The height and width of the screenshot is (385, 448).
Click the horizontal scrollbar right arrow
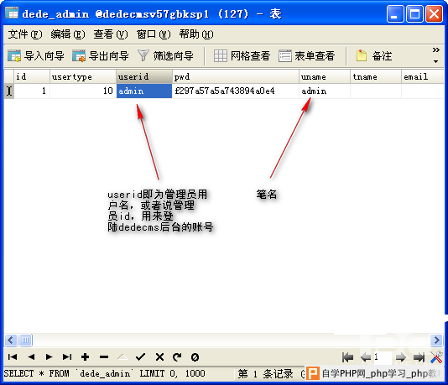coord(436,340)
